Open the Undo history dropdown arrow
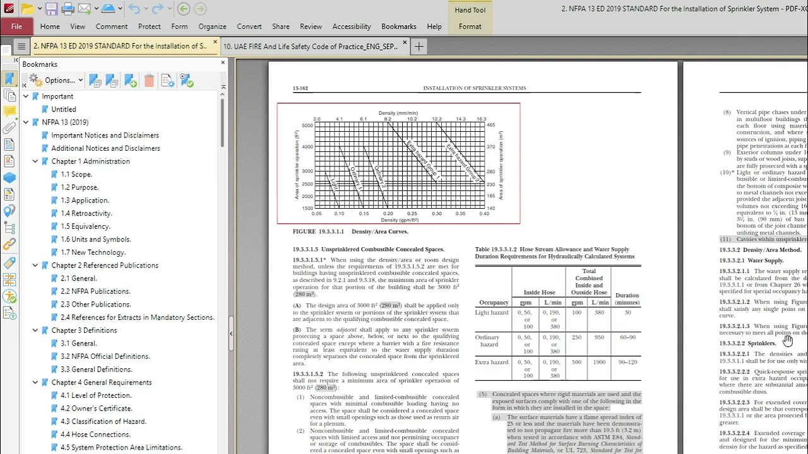The width and height of the screenshot is (808, 454). pyautogui.click(x=145, y=9)
